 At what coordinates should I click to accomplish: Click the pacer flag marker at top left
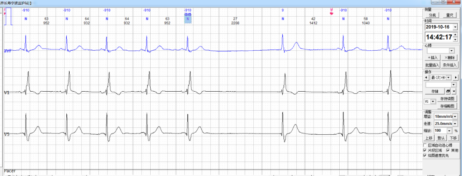(x=5, y=12)
